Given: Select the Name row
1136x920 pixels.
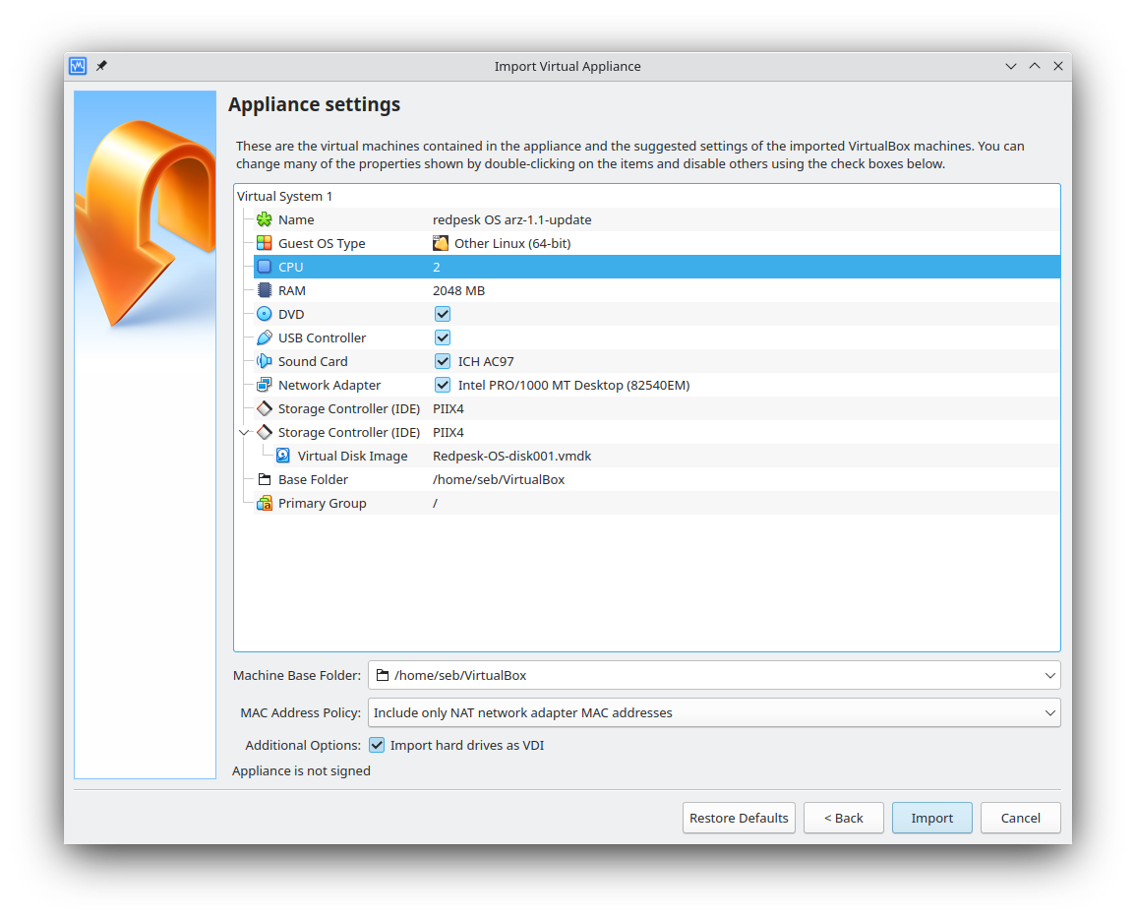Looking at the screenshot, I should (x=656, y=219).
